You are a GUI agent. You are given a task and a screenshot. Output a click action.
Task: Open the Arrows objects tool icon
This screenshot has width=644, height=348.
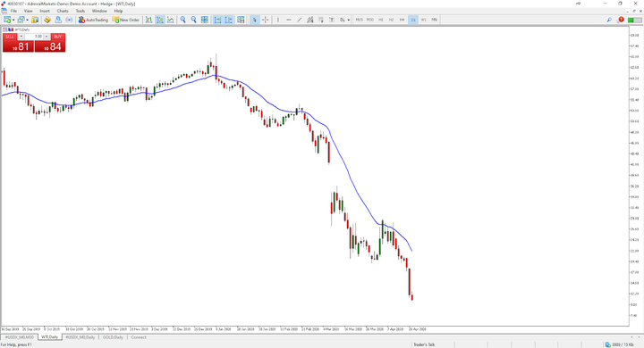pos(342,20)
